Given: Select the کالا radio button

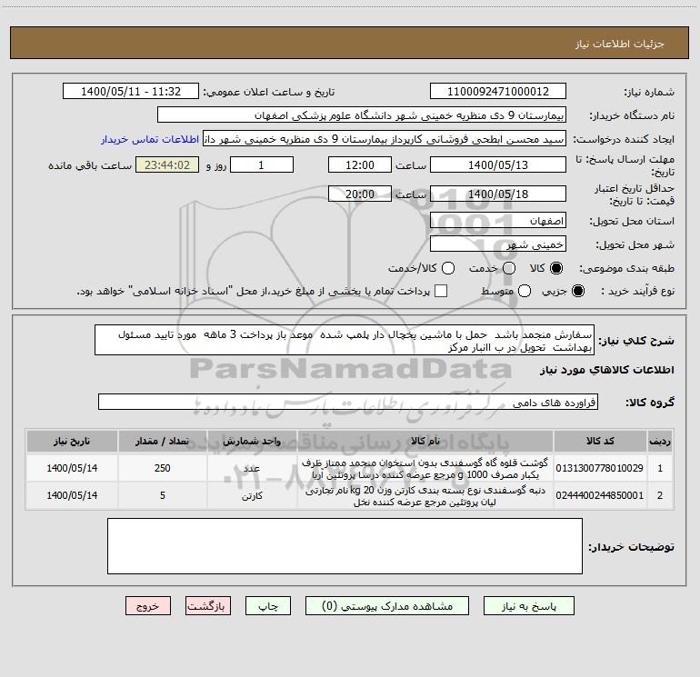Looking at the screenshot, I should pyautogui.click(x=556, y=268).
